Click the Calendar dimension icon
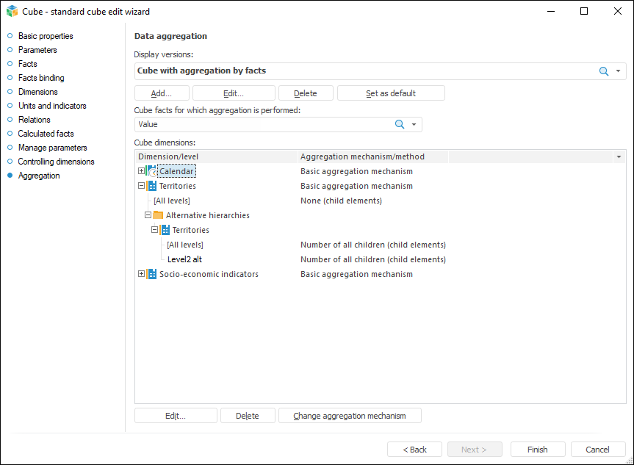Viewport: 634px width, 465px height. click(x=152, y=171)
